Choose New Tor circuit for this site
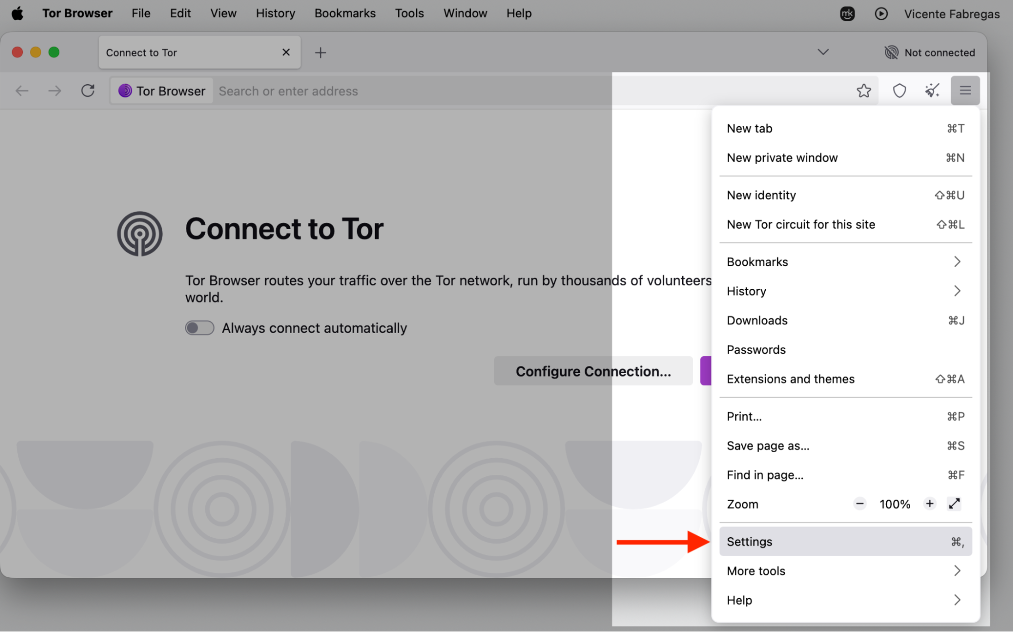This screenshot has height=632, width=1013. tap(845, 225)
